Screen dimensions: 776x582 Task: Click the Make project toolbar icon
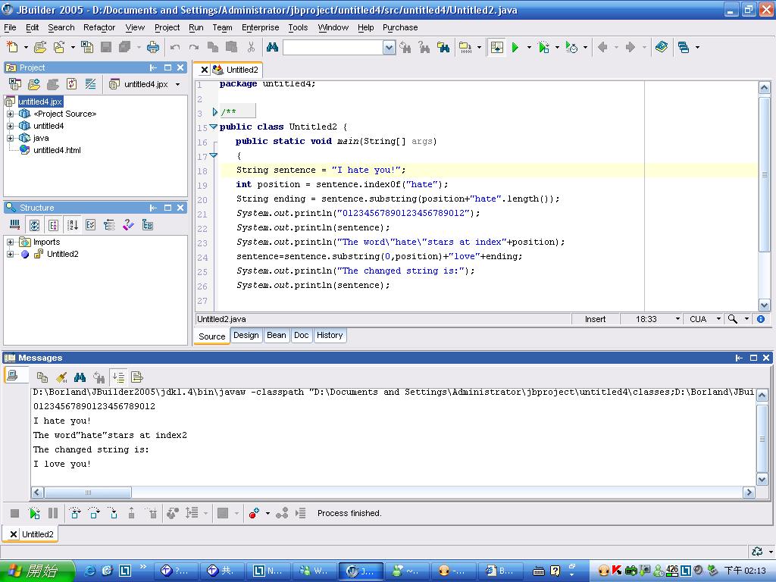[x=465, y=47]
